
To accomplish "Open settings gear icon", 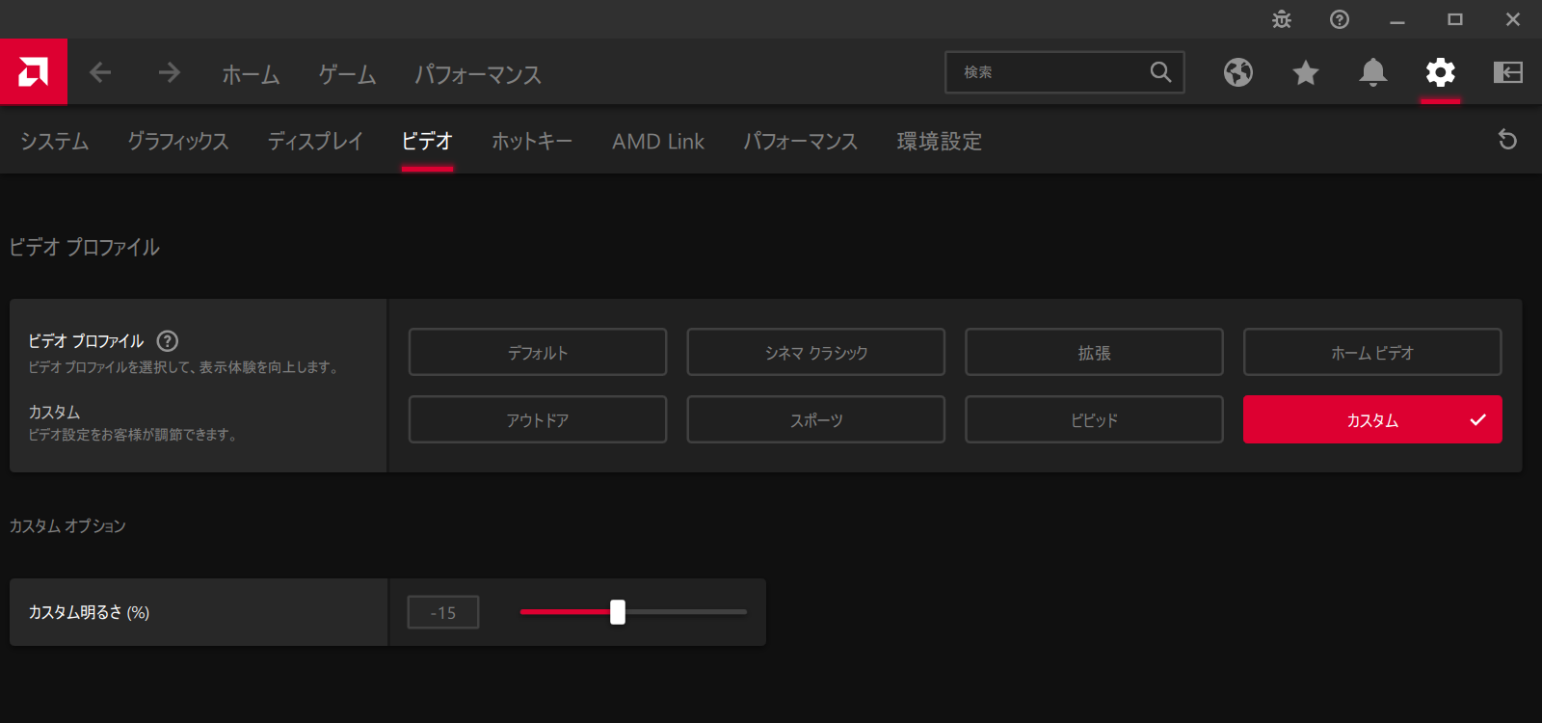I will [x=1441, y=72].
